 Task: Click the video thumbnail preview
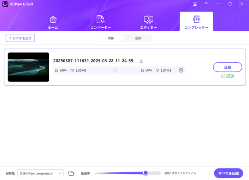(x=28, y=67)
